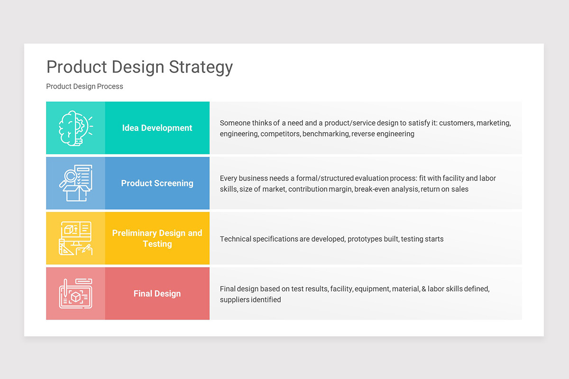Click the Preliminary Design and Testing label

157,238
